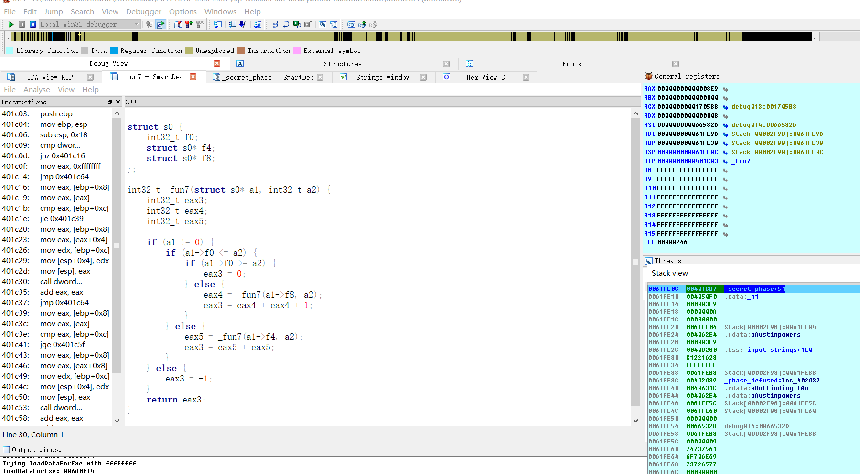Click the Regular function blue legend swatch
860x474 pixels.
(114, 51)
